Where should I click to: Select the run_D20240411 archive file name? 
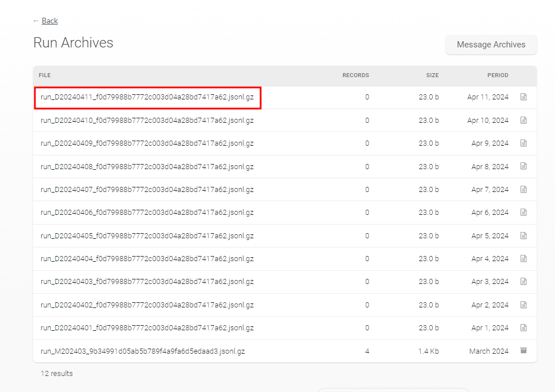click(x=147, y=97)
